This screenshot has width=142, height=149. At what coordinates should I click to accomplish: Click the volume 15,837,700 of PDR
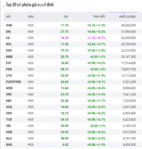click(129, 69)
